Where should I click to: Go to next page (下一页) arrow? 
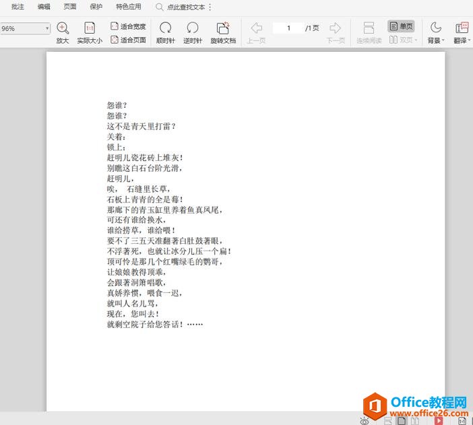[x=336, y=28]
